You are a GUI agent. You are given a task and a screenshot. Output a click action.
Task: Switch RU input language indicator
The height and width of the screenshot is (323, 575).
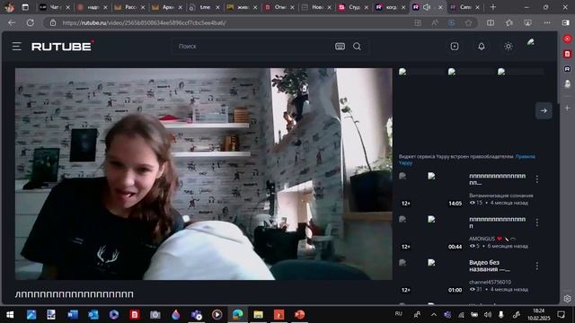click(x=399, y=314)
